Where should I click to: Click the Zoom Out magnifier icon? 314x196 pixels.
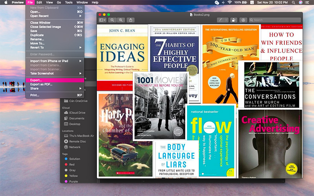(x=112, y=20)
